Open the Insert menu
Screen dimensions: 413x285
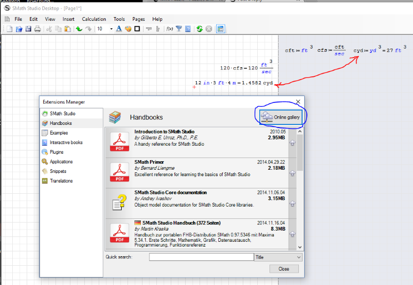(x=68, y=19)
